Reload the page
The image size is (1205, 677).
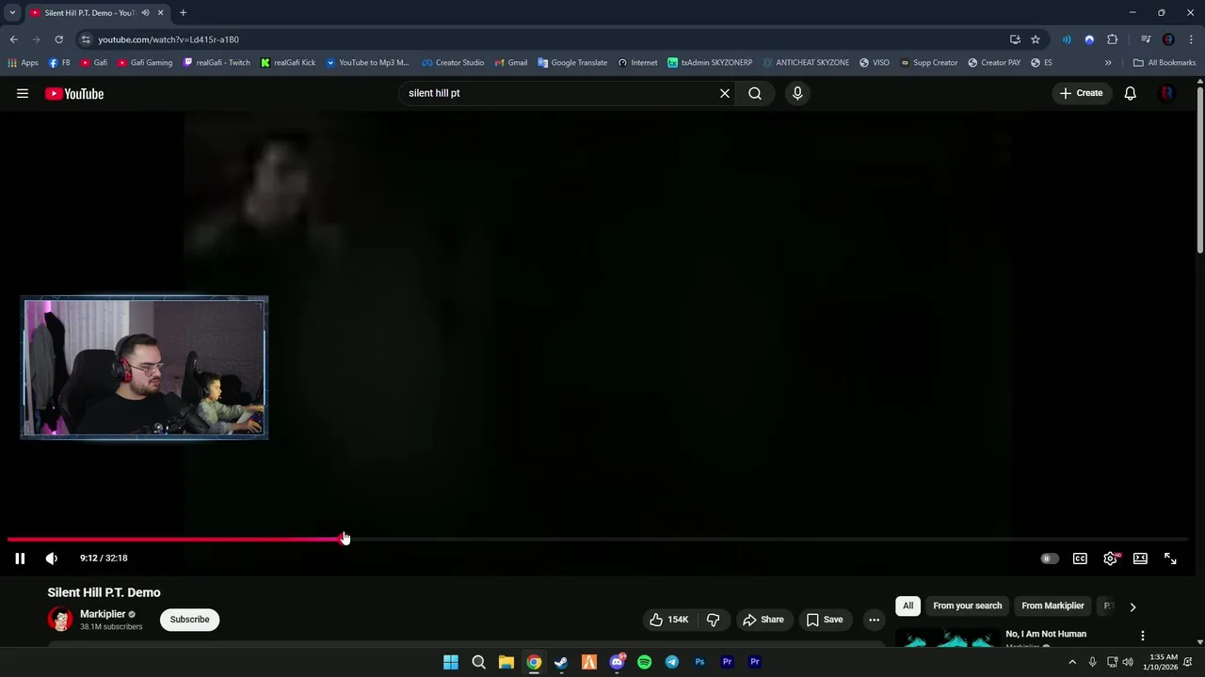tap(58, 39)
